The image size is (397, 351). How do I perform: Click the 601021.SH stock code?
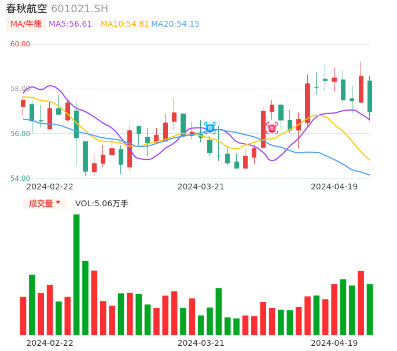tap(79, 9)
